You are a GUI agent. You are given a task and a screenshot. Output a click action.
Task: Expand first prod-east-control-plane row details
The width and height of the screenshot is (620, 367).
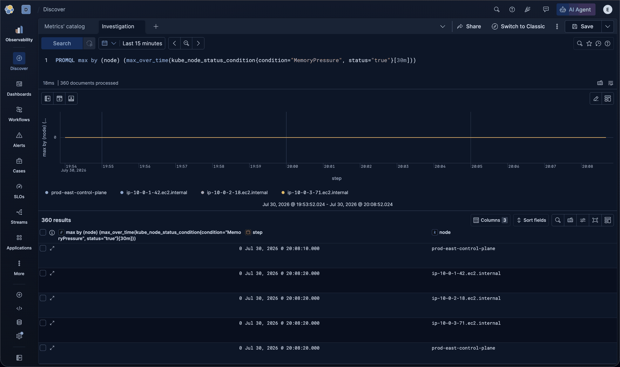[x=52, y=249]
